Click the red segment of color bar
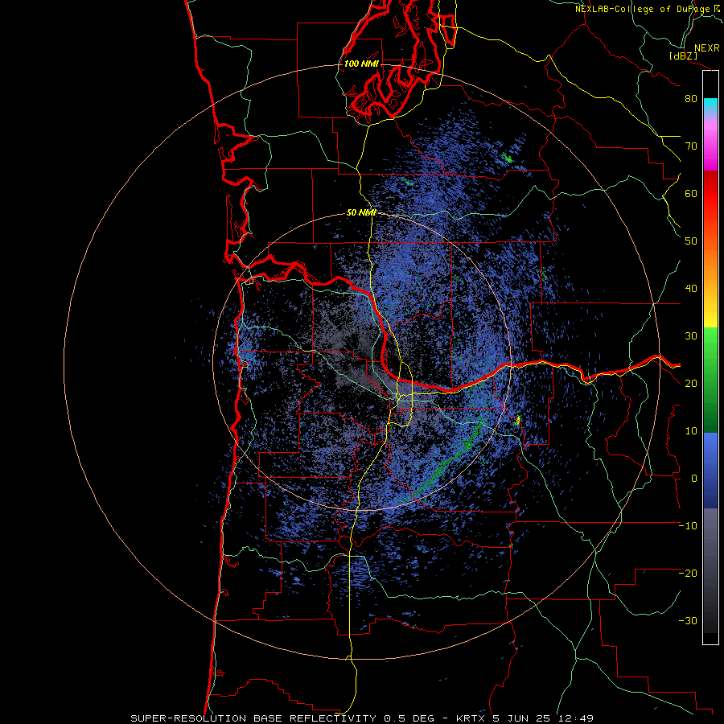The height and width of the screenshot is (724, 724). (x=710, y=194)
